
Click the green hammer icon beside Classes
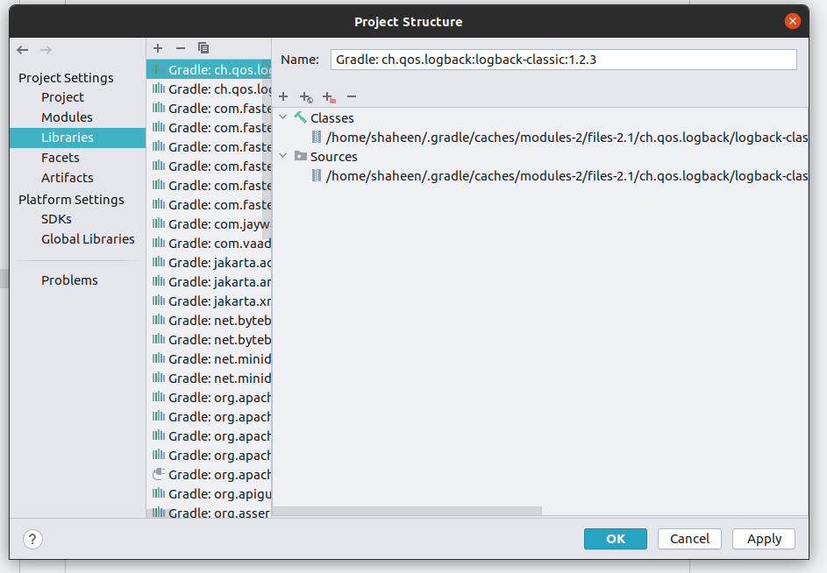(301, 117)
